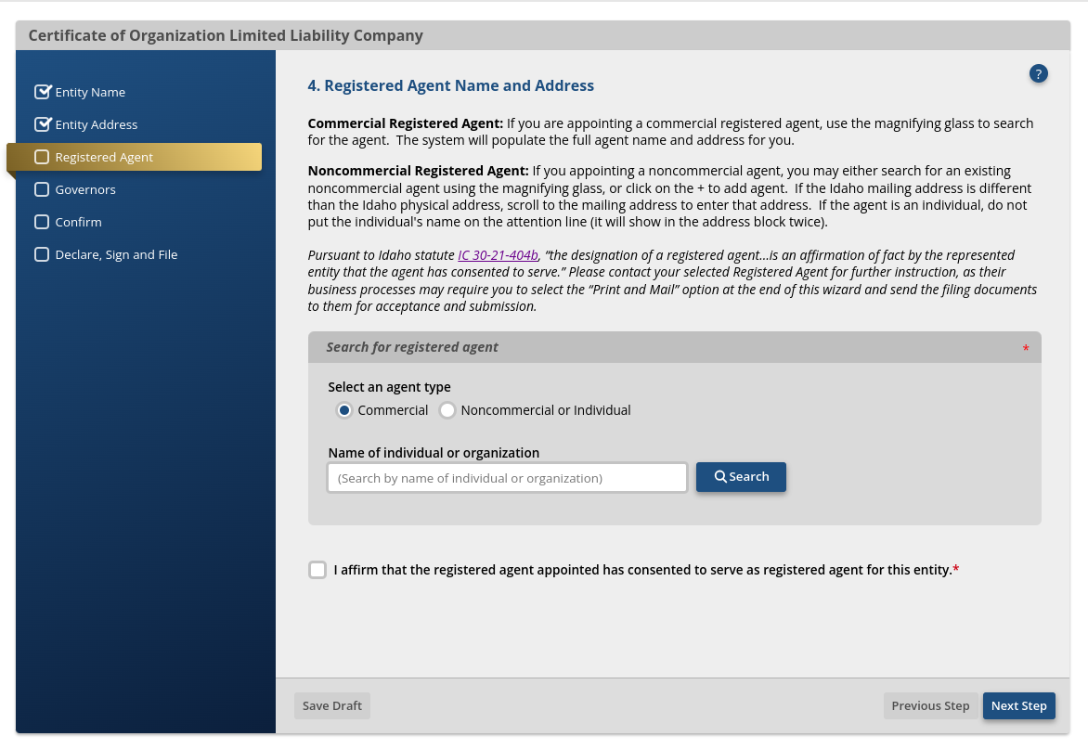Click the Entity Name checked step icon
1088x749 pixels.
(42, 92)
